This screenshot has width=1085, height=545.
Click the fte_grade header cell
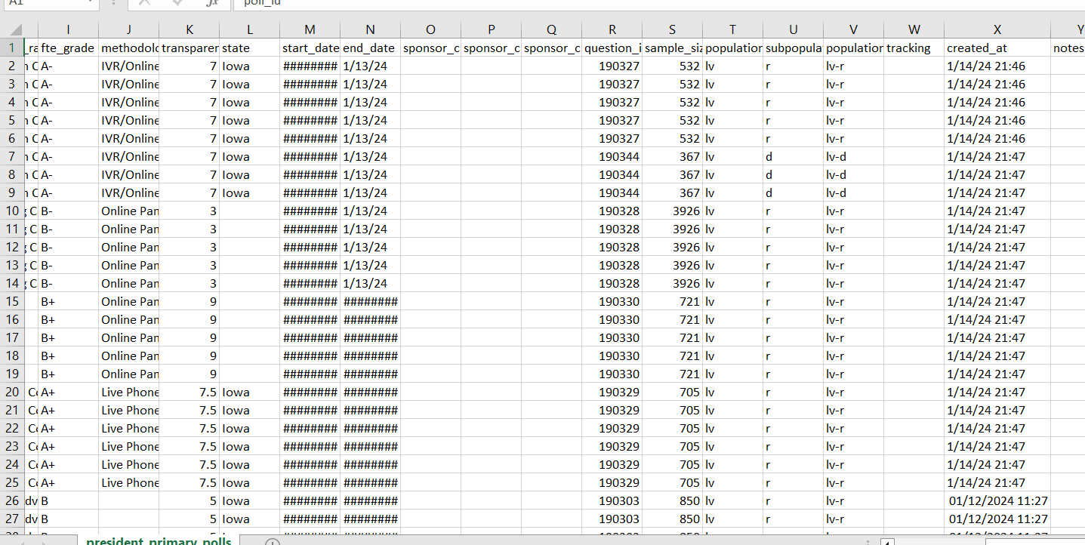pos(68,48)
